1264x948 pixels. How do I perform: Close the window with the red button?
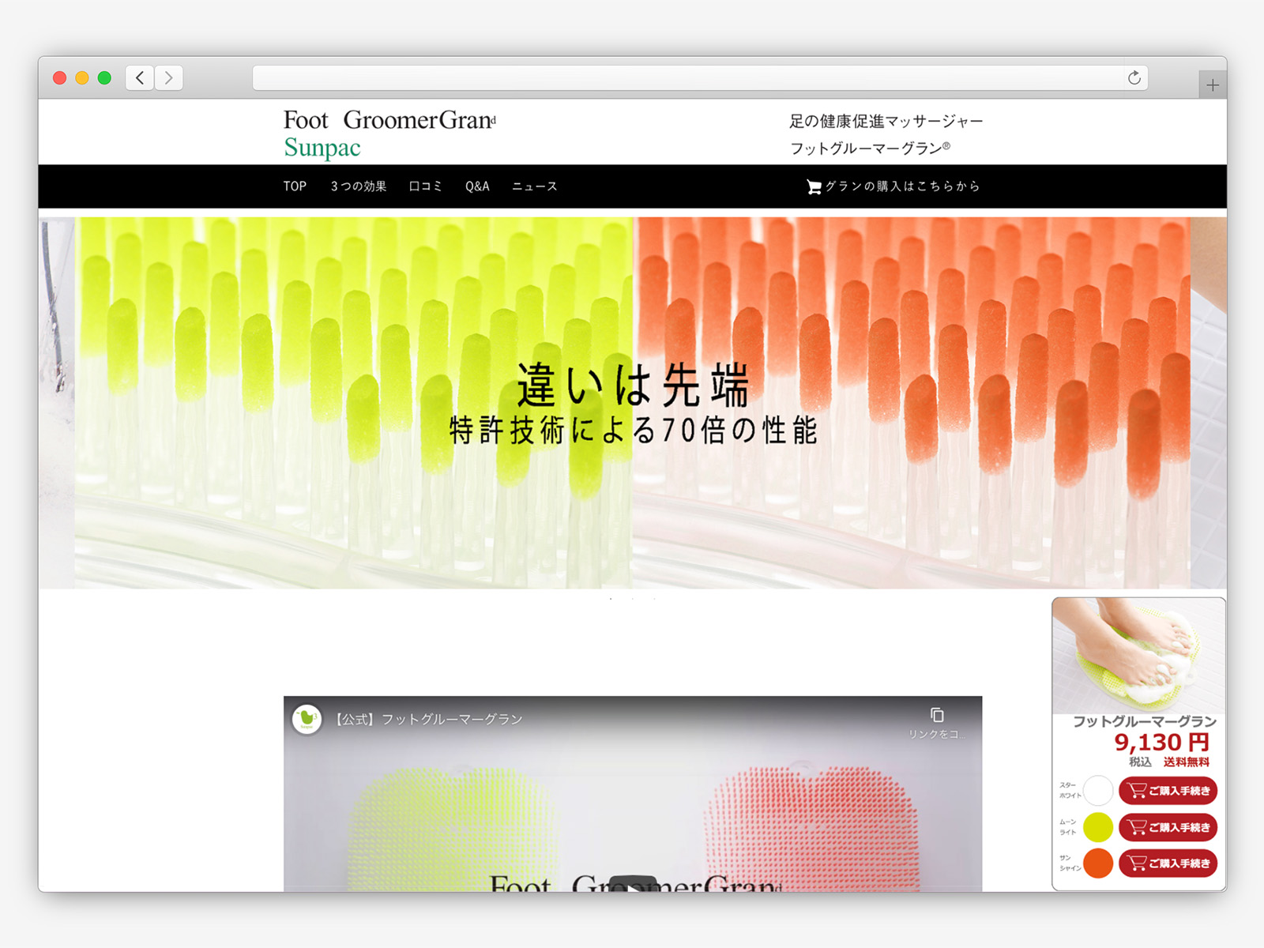pos(59,77)
